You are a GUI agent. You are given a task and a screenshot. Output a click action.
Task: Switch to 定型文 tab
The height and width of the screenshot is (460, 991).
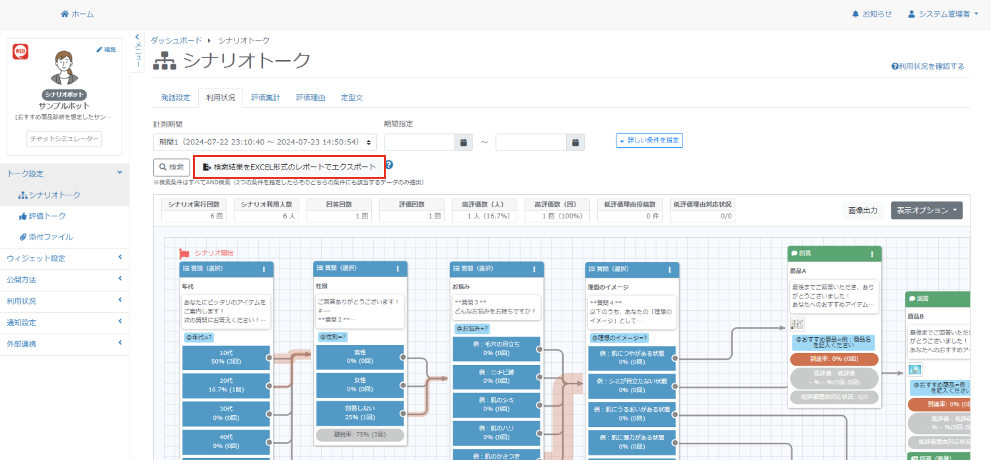click(x=351, y=98)
